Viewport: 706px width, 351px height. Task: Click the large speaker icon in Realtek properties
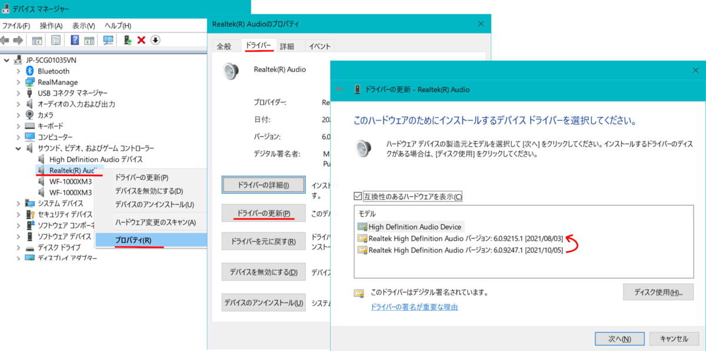point(231,71)
